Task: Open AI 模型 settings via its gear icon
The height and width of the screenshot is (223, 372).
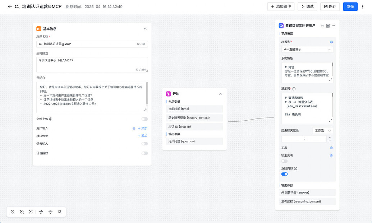Action: [331, 42]
